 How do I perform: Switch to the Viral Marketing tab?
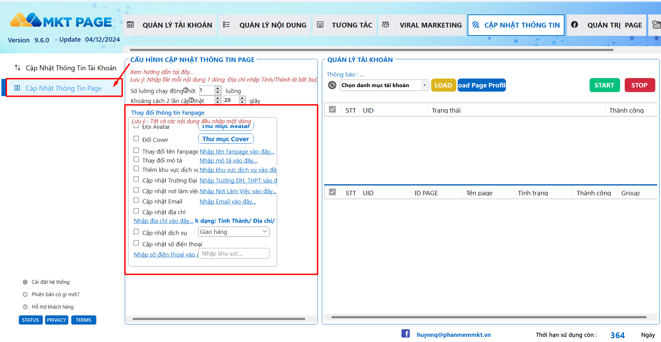422,25
